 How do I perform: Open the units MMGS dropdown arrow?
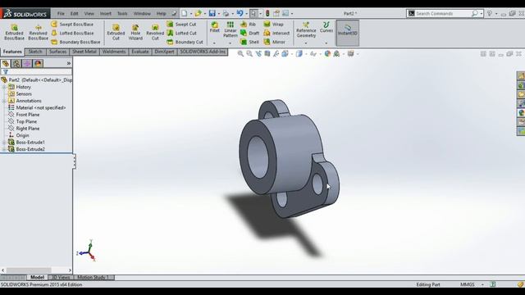click(x=482, y=284)
